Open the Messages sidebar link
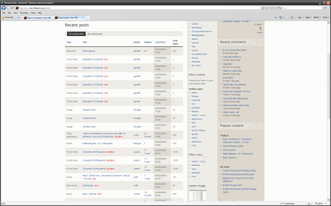Viewport: 331px width, 206px height. 196,62
